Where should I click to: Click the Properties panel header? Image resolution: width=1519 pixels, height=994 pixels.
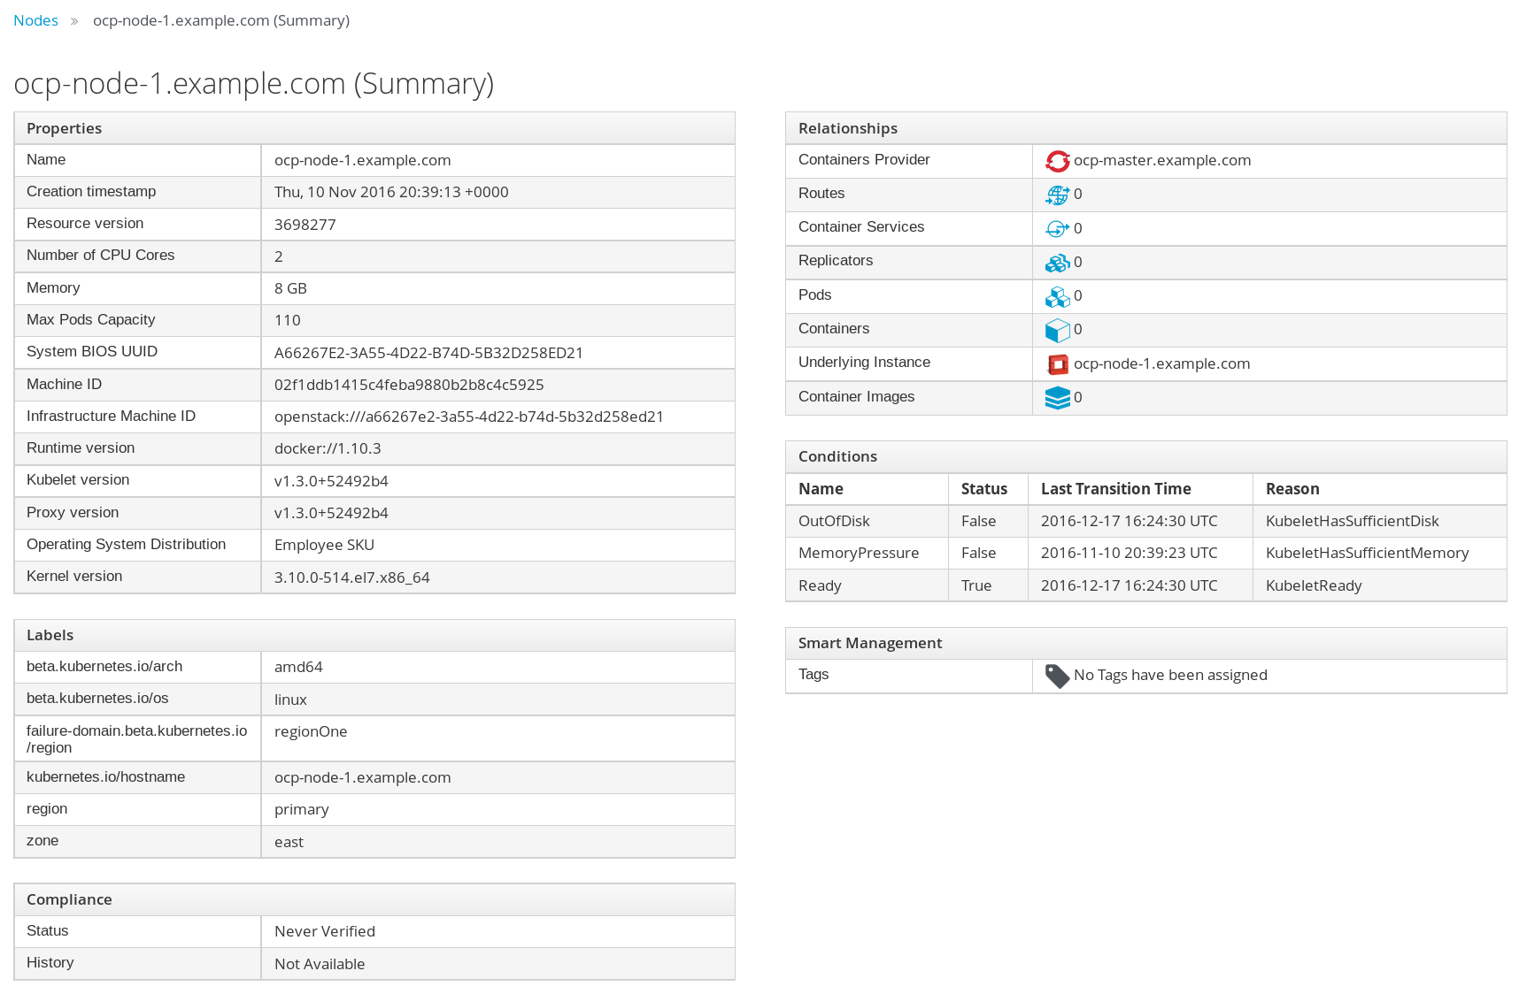click(64, 128)
